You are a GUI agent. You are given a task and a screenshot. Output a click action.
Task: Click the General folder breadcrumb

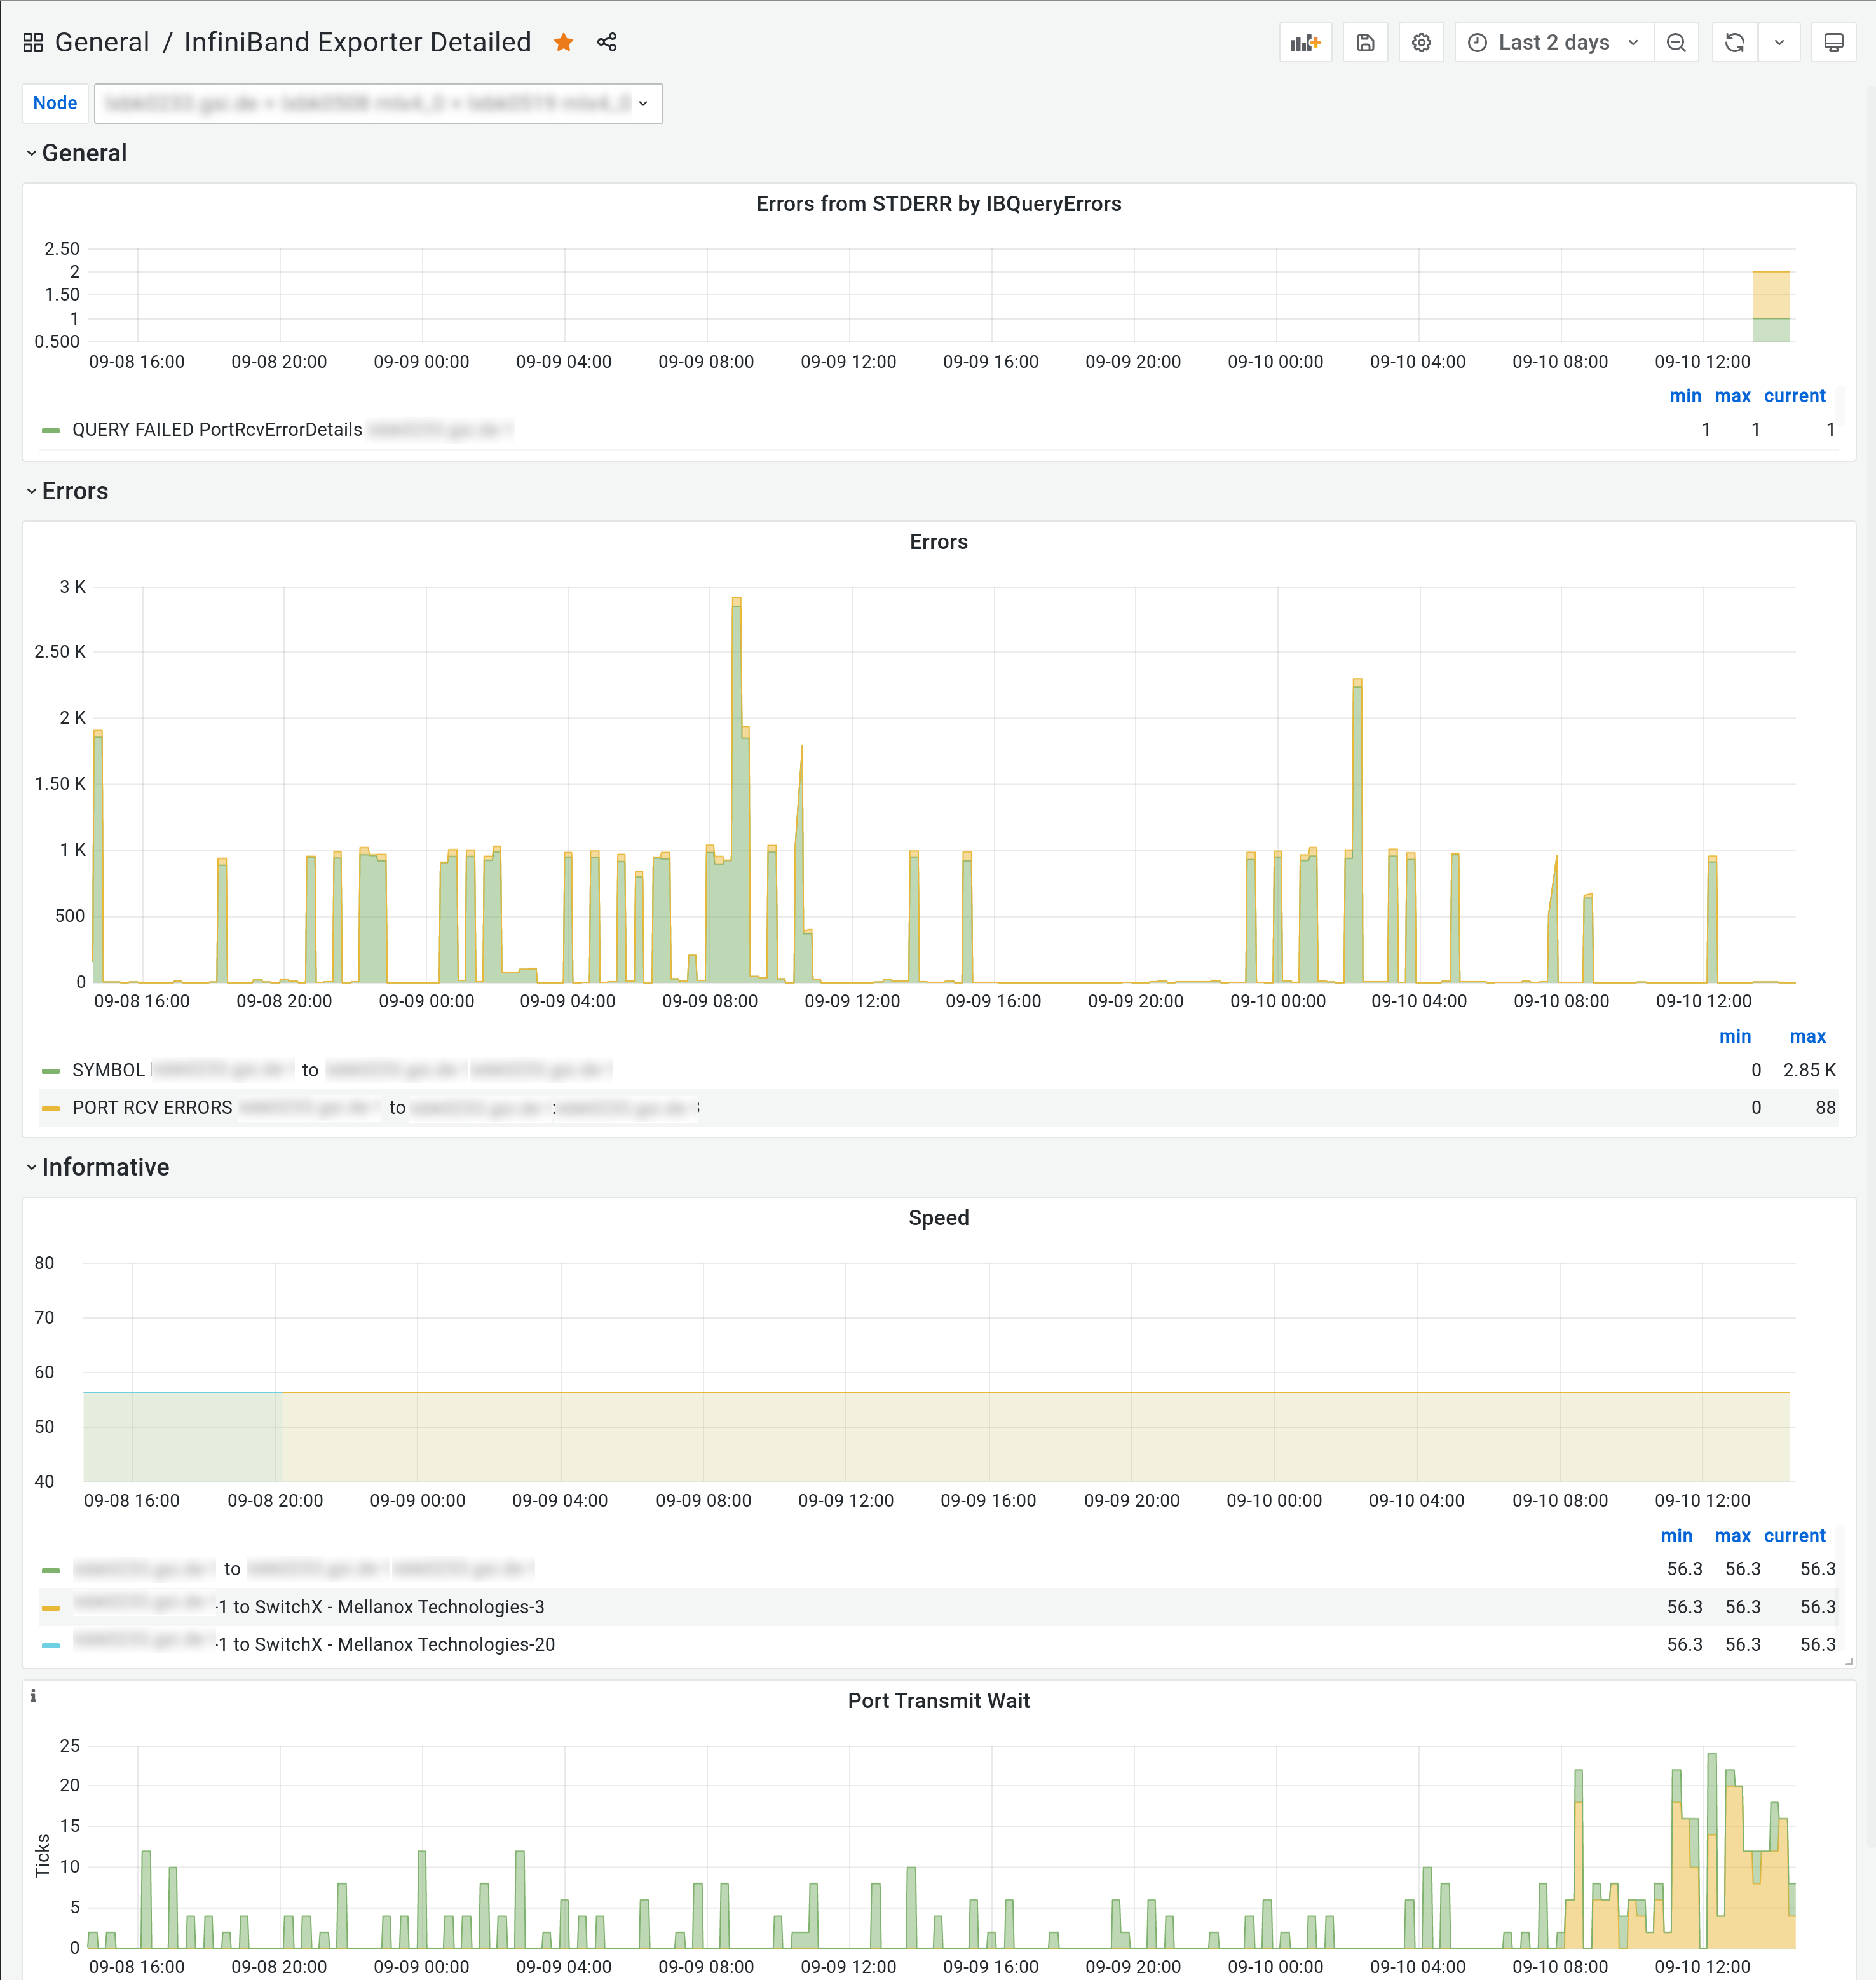click(102, 42)
